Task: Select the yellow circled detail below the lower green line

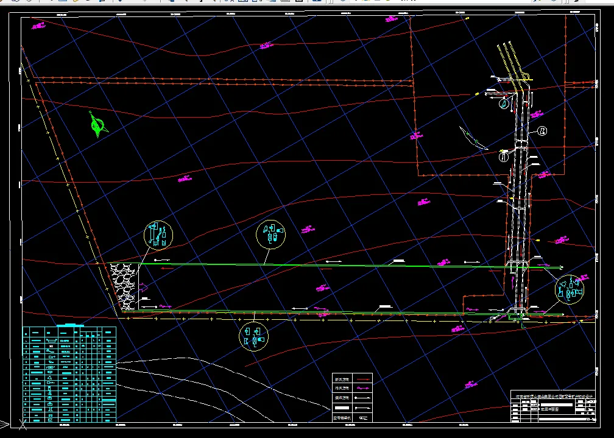Action: (254, 336)
